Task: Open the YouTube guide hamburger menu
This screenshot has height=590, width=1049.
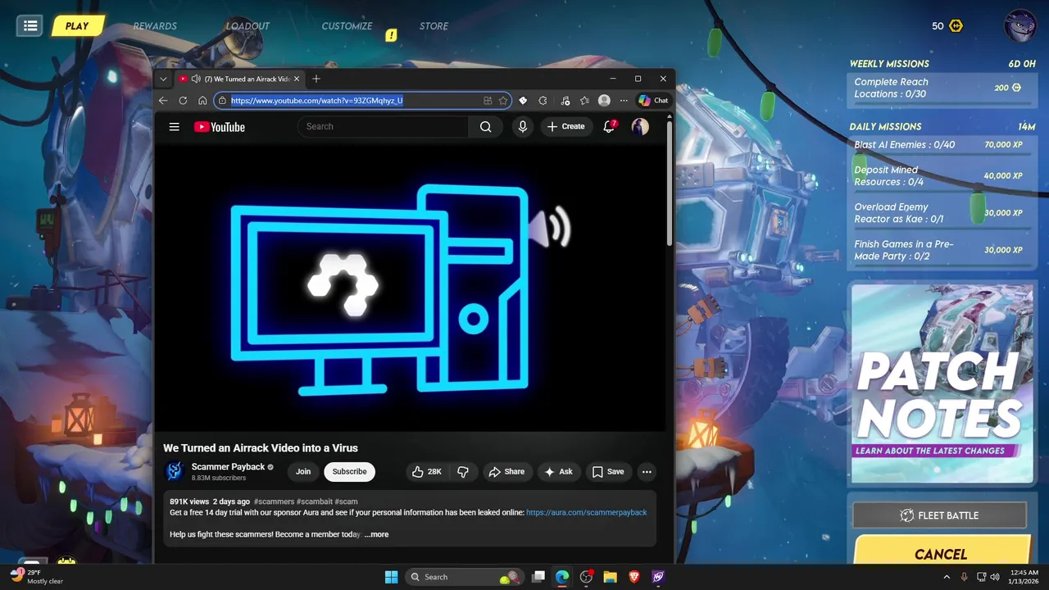Action: click(174, 126)
